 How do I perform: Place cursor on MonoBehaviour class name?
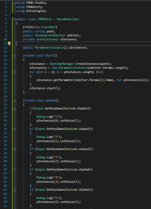(68, 19)
